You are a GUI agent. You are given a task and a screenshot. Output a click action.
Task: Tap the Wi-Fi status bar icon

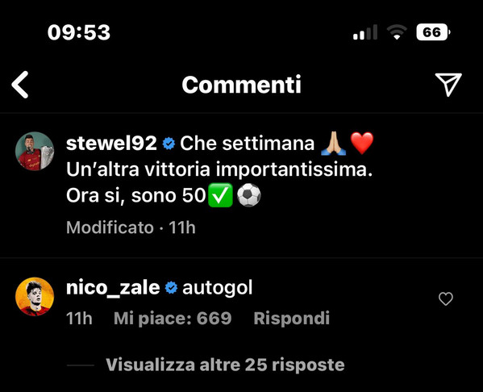(397, 32)
